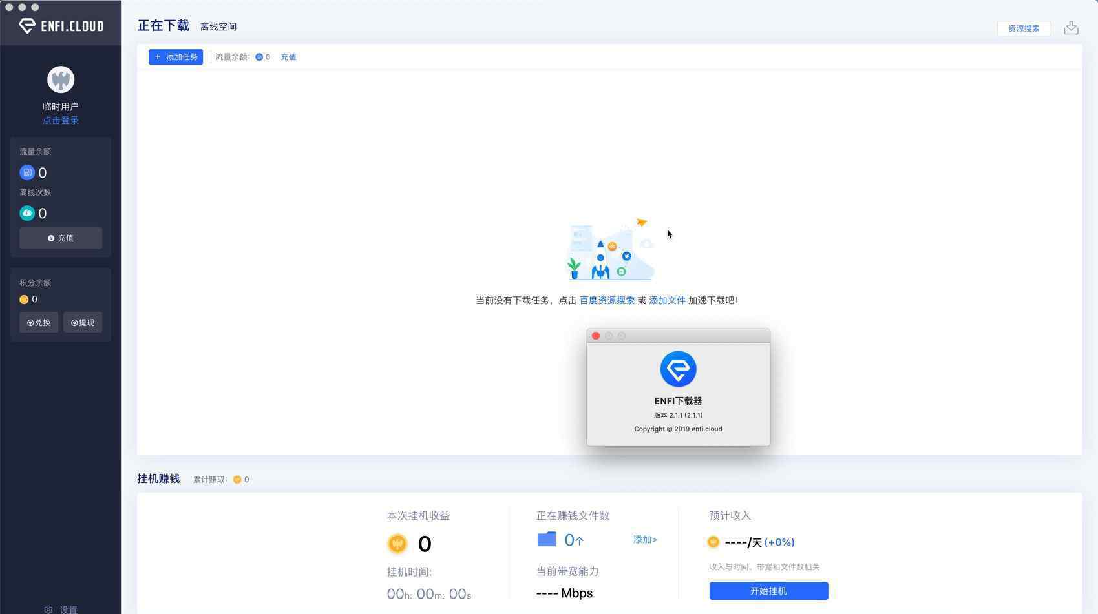Image resolution: width=1098 pixels, height=614 pixels.
Task: Click the coin icon under 预计收入
Action: click(713, 542)
